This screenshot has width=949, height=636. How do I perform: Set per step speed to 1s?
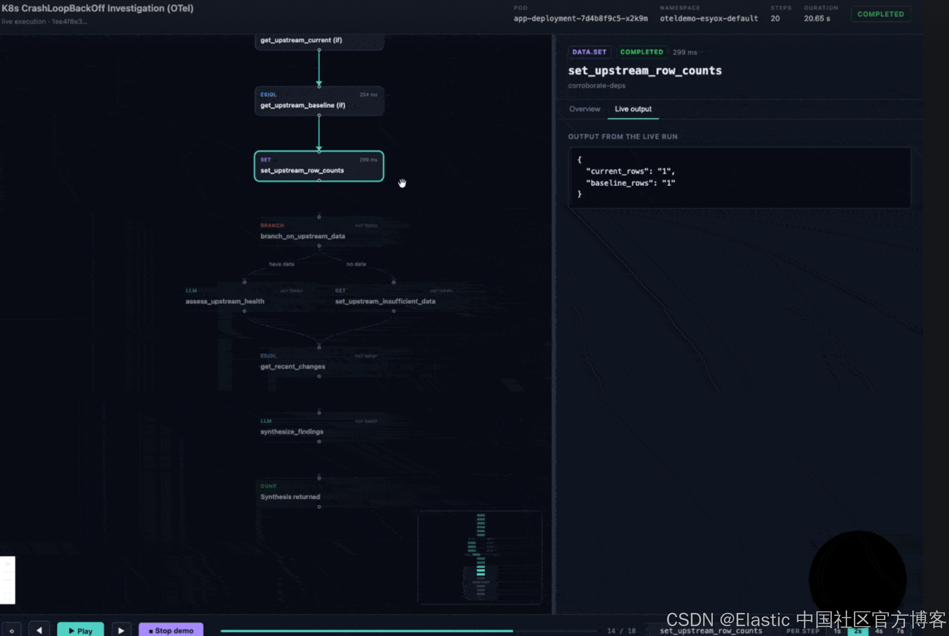click(837, 631)
